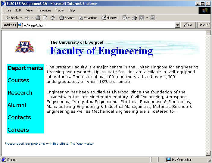The width and height of the screenshot is (212, 163).
Task: Open the Search pane button
Action: point(67,18)
